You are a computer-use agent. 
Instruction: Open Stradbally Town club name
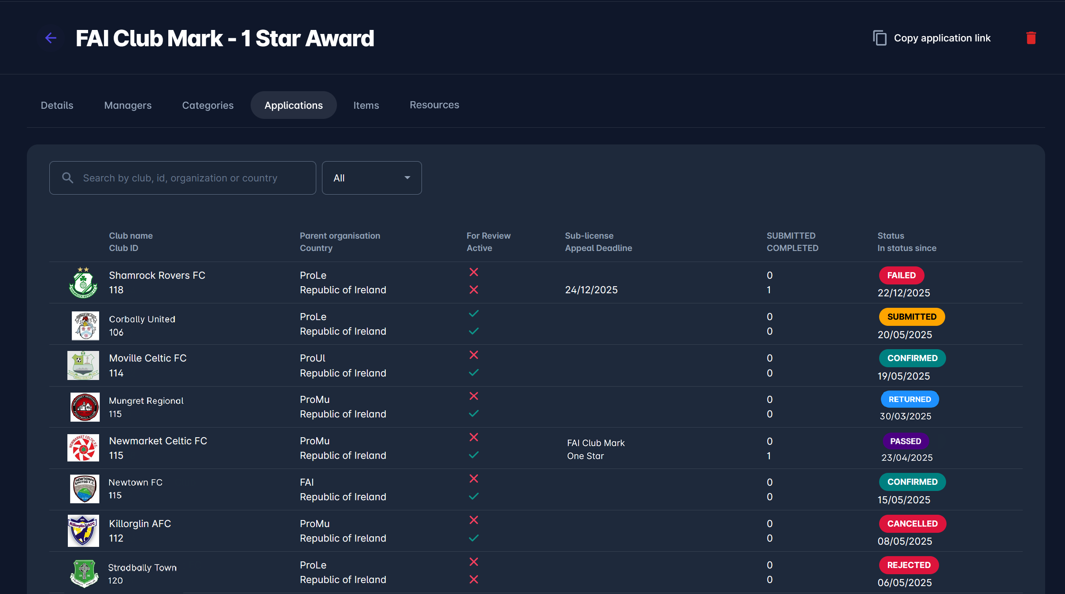[142, 568]
